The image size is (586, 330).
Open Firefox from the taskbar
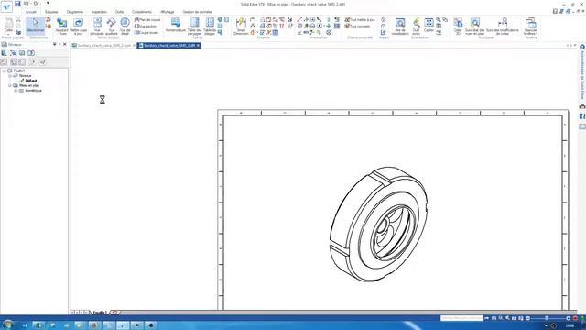94,325
